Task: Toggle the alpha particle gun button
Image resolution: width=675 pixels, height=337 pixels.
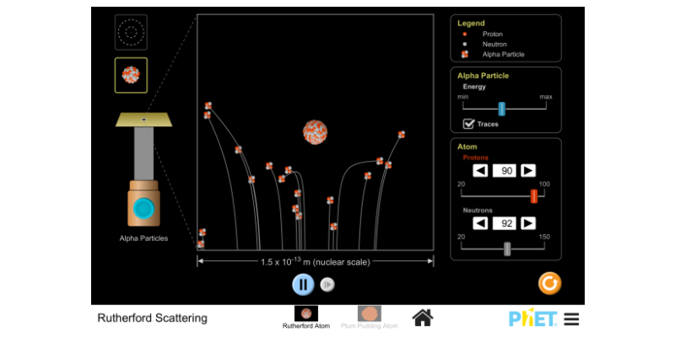Action: 143,208
